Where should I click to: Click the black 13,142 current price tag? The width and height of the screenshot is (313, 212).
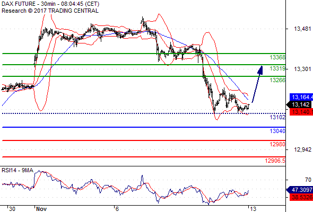coord(299,104)
